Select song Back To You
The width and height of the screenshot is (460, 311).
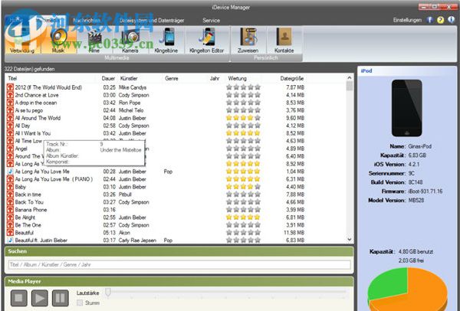pos(29,202)
